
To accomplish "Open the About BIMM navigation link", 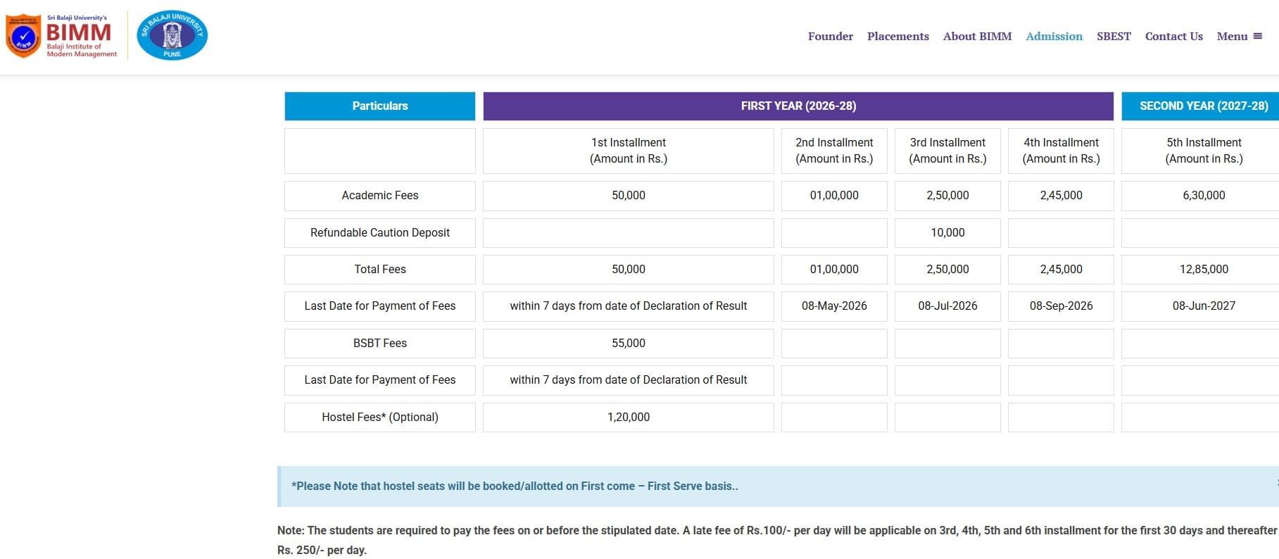I will tap(977, 36).
